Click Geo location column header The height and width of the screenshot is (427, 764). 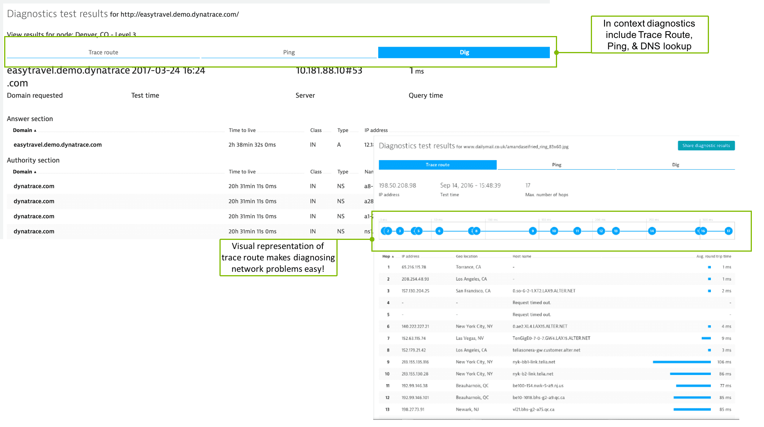pyautogui.click(x=467, y=257)
